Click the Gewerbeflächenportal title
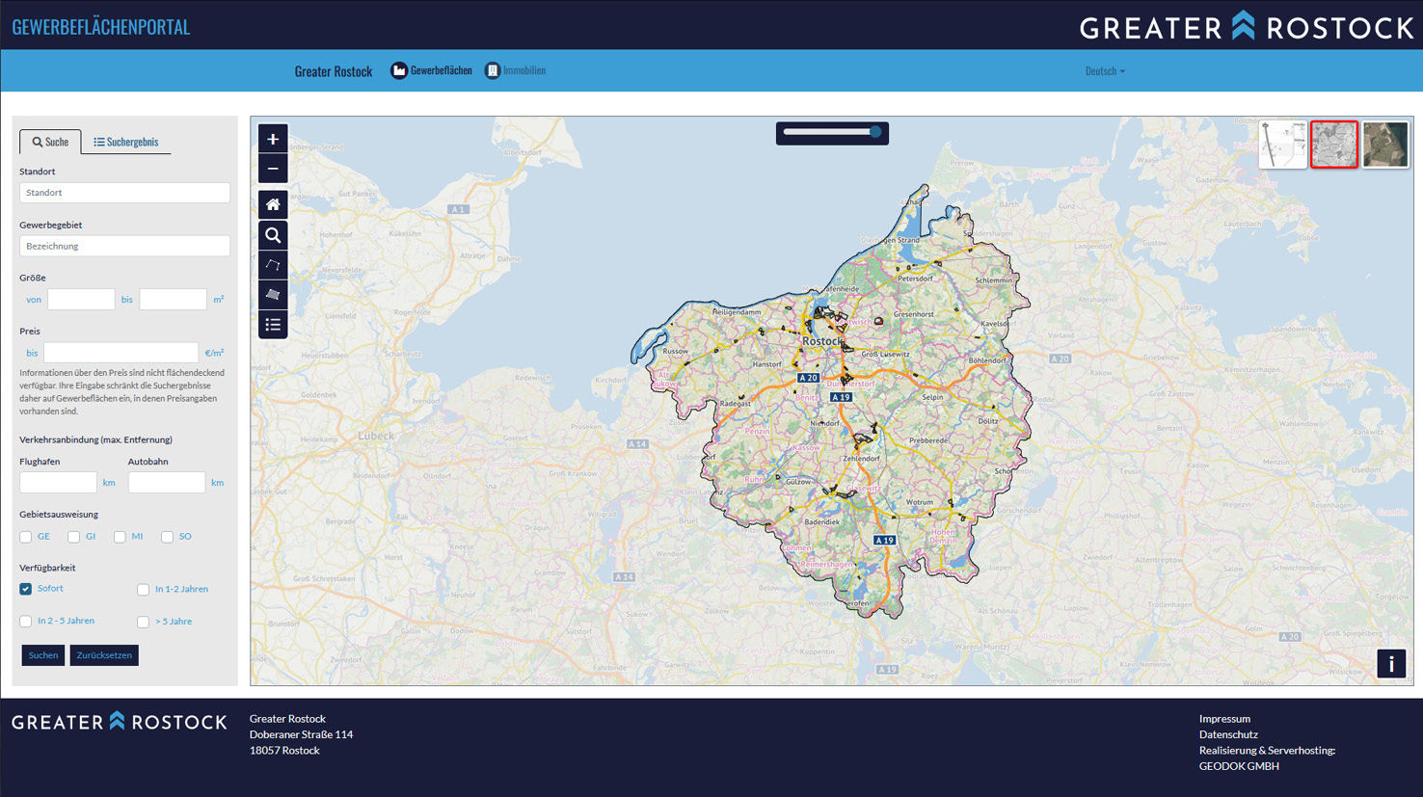Screen dimensions: 1423x797 [x=101, y=27]
